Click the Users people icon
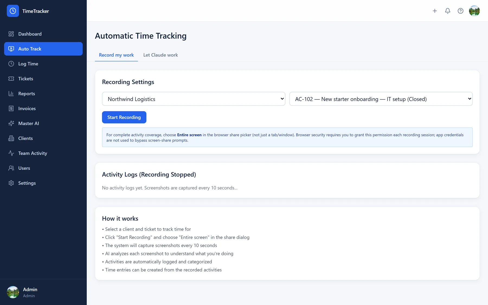This screenshot has width=488, height=305. click(x=11, y=168)
